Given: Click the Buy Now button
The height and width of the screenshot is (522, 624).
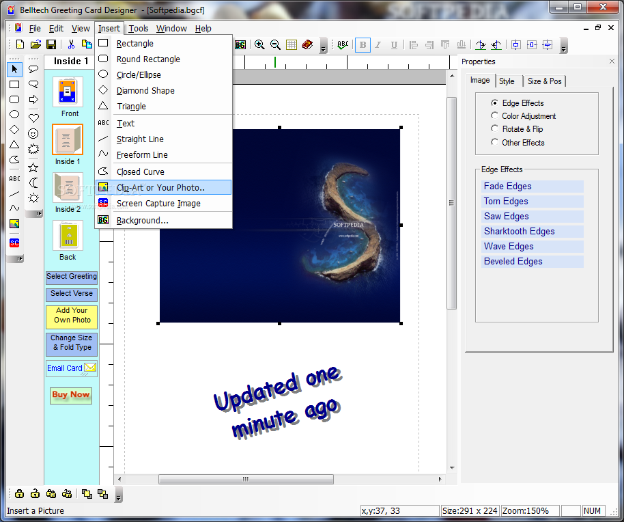Looking at the screenshot, I should click(71, 395).
